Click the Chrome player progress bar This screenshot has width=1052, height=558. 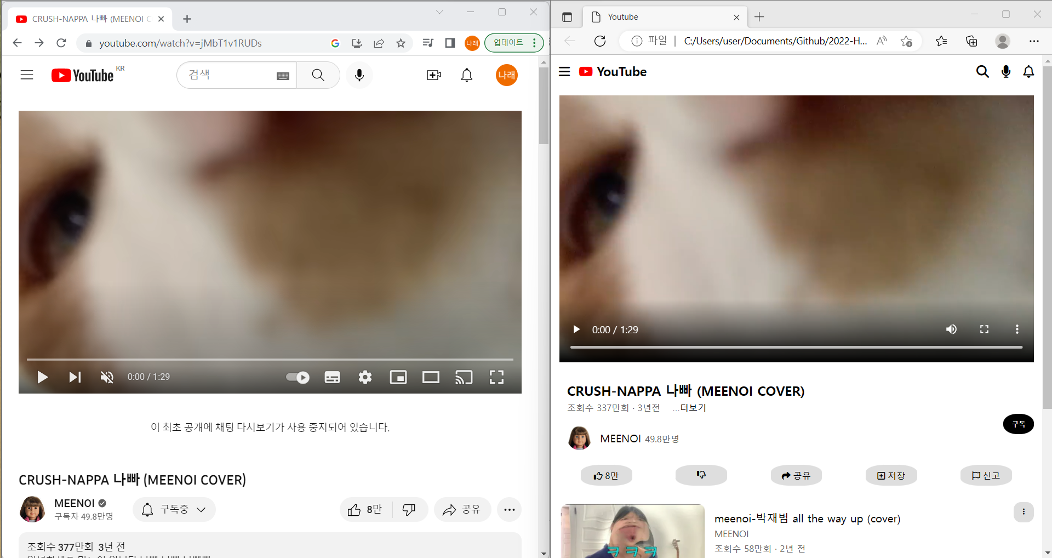[x=270, y=360]
